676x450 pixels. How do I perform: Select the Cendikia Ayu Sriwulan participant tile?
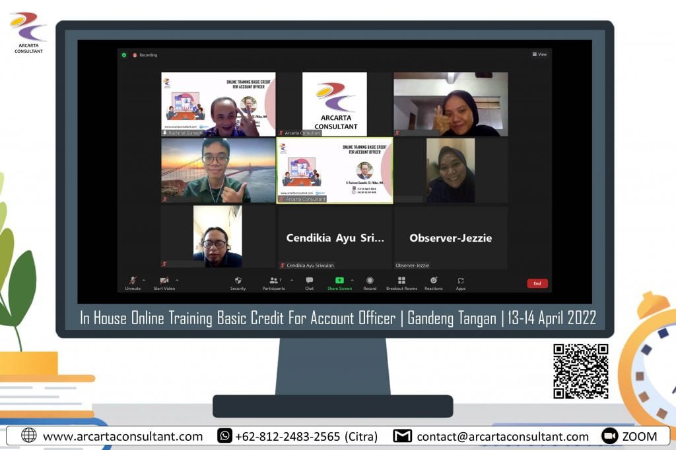coord(335,238)
